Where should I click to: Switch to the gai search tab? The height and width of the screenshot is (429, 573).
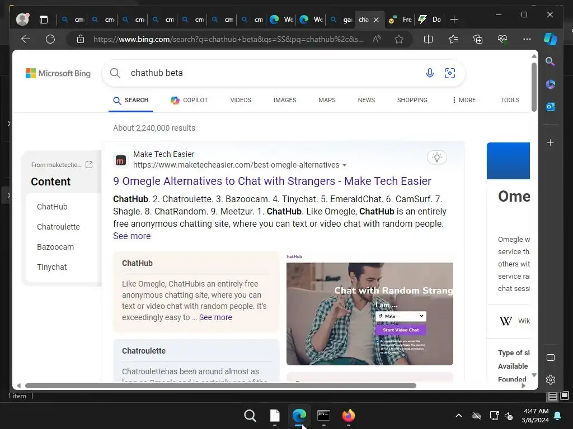[341, 20]
